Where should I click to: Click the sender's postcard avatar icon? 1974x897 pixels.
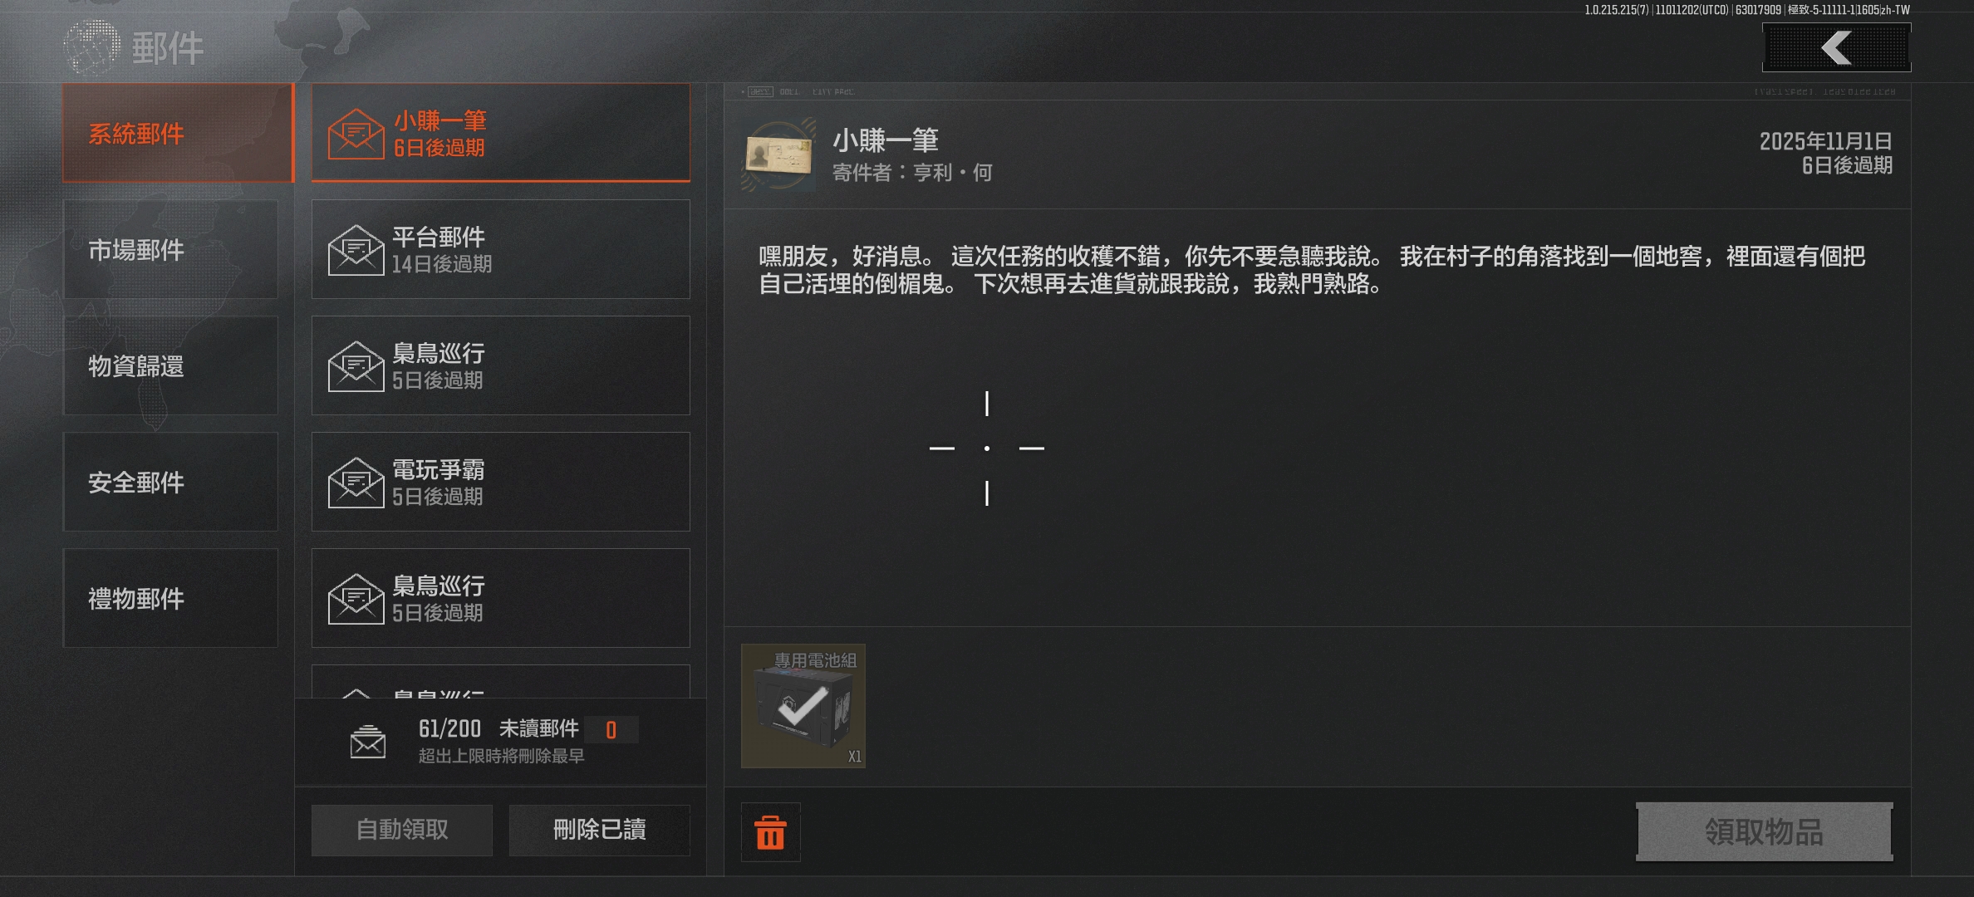[779, 154]
